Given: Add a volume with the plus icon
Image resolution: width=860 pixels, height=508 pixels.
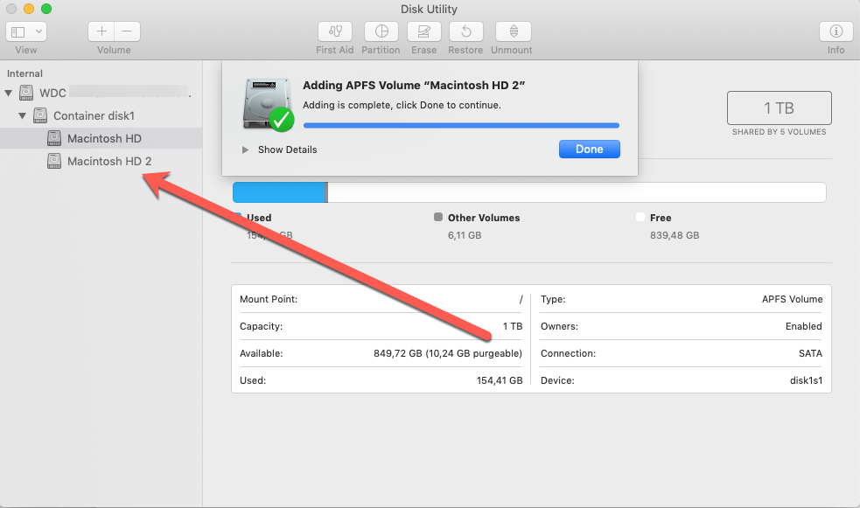Looking at the screenshot, I should click(x=101, y=30).
